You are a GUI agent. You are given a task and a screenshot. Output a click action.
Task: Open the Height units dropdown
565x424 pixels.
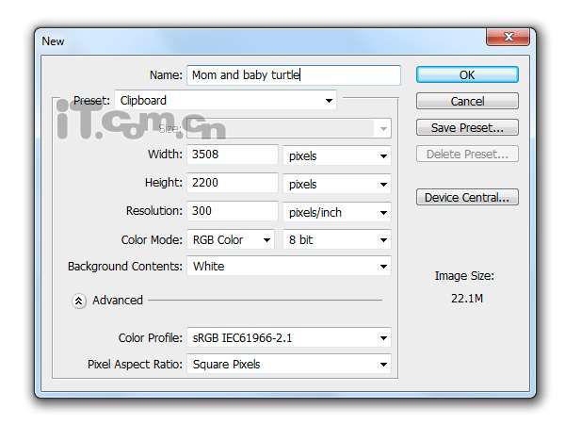point(337,185)
